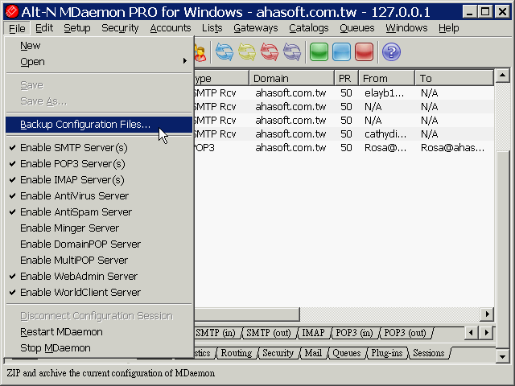Sort by the PR column header

click(x=346, y=79)
